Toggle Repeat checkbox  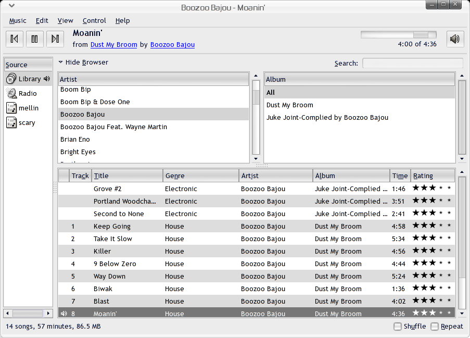[x=435, y=327]
